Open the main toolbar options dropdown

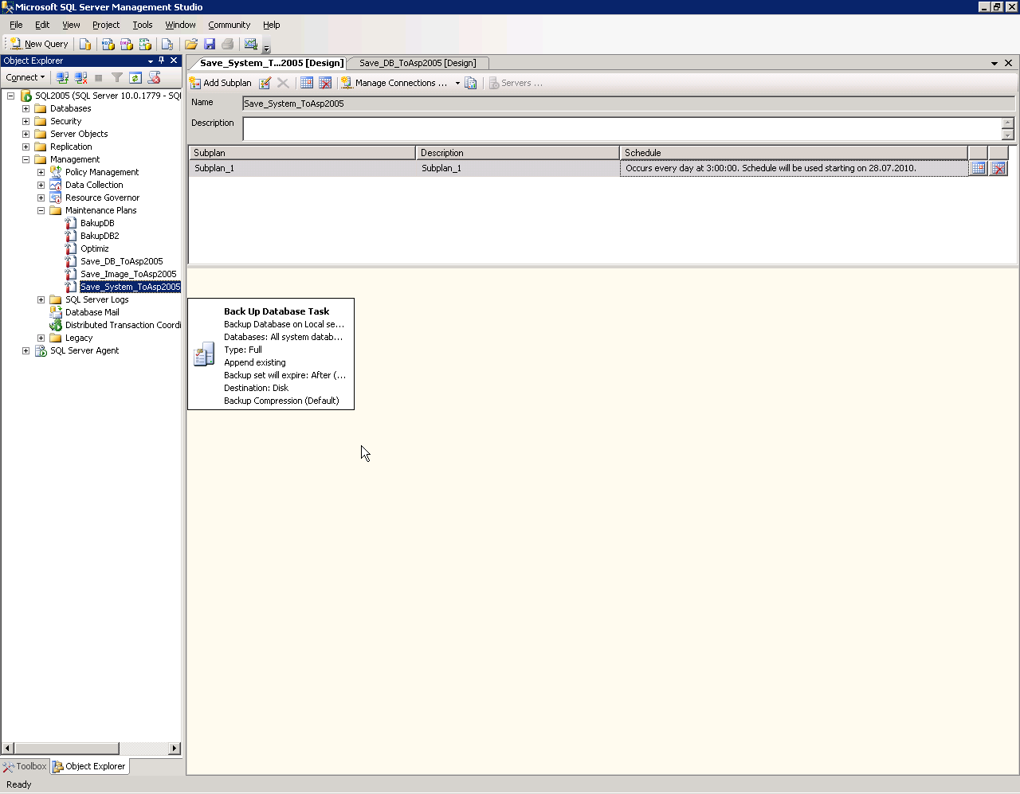pos(266,46)
